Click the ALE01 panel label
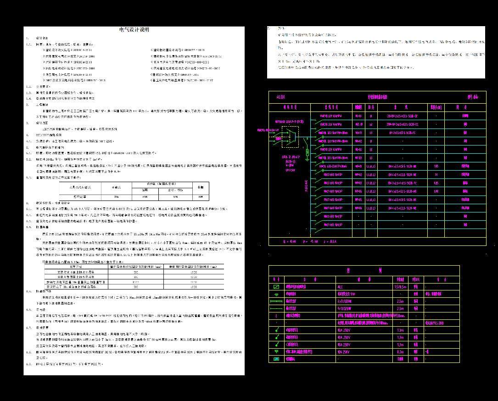Image resolution: width=498 pixels, height=401 pixels. (280, 97)
